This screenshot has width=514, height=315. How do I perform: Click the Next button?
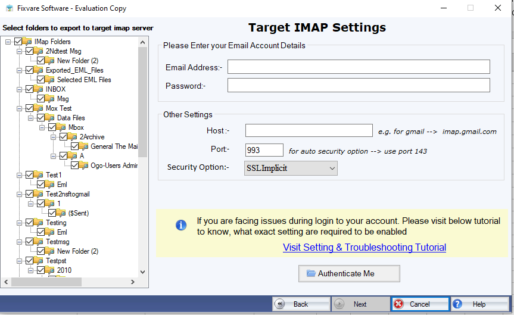point(360,304)
